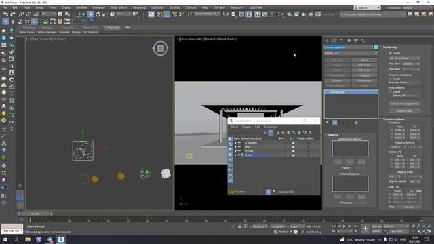434x244 pixels.
Task: Toggle visibility eye of the arch layer
Action: tap(239, 147)
